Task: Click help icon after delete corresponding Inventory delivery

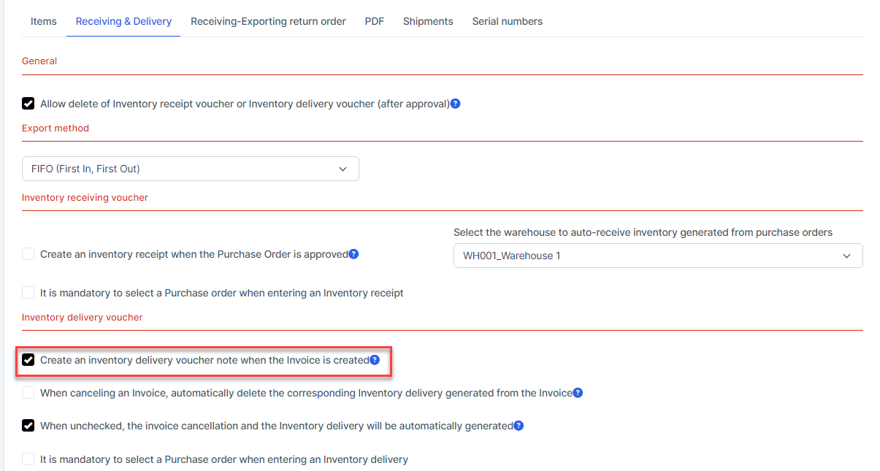Action: click(578, 393)
